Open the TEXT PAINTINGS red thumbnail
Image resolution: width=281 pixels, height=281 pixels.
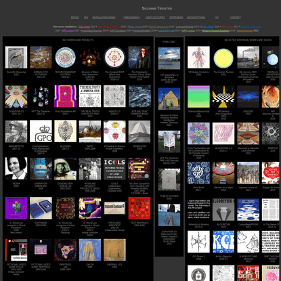139,208
